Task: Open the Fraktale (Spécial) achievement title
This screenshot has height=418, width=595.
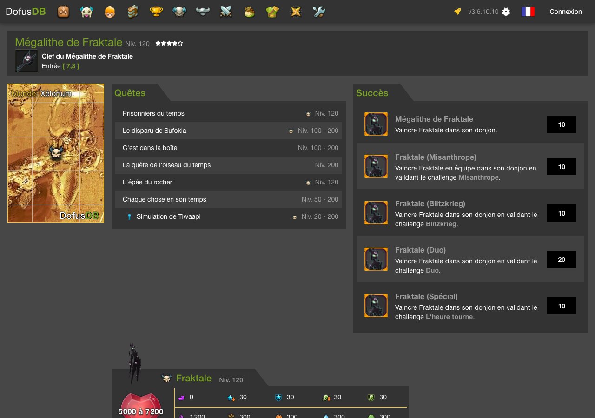Action: [x=426, y=296]
